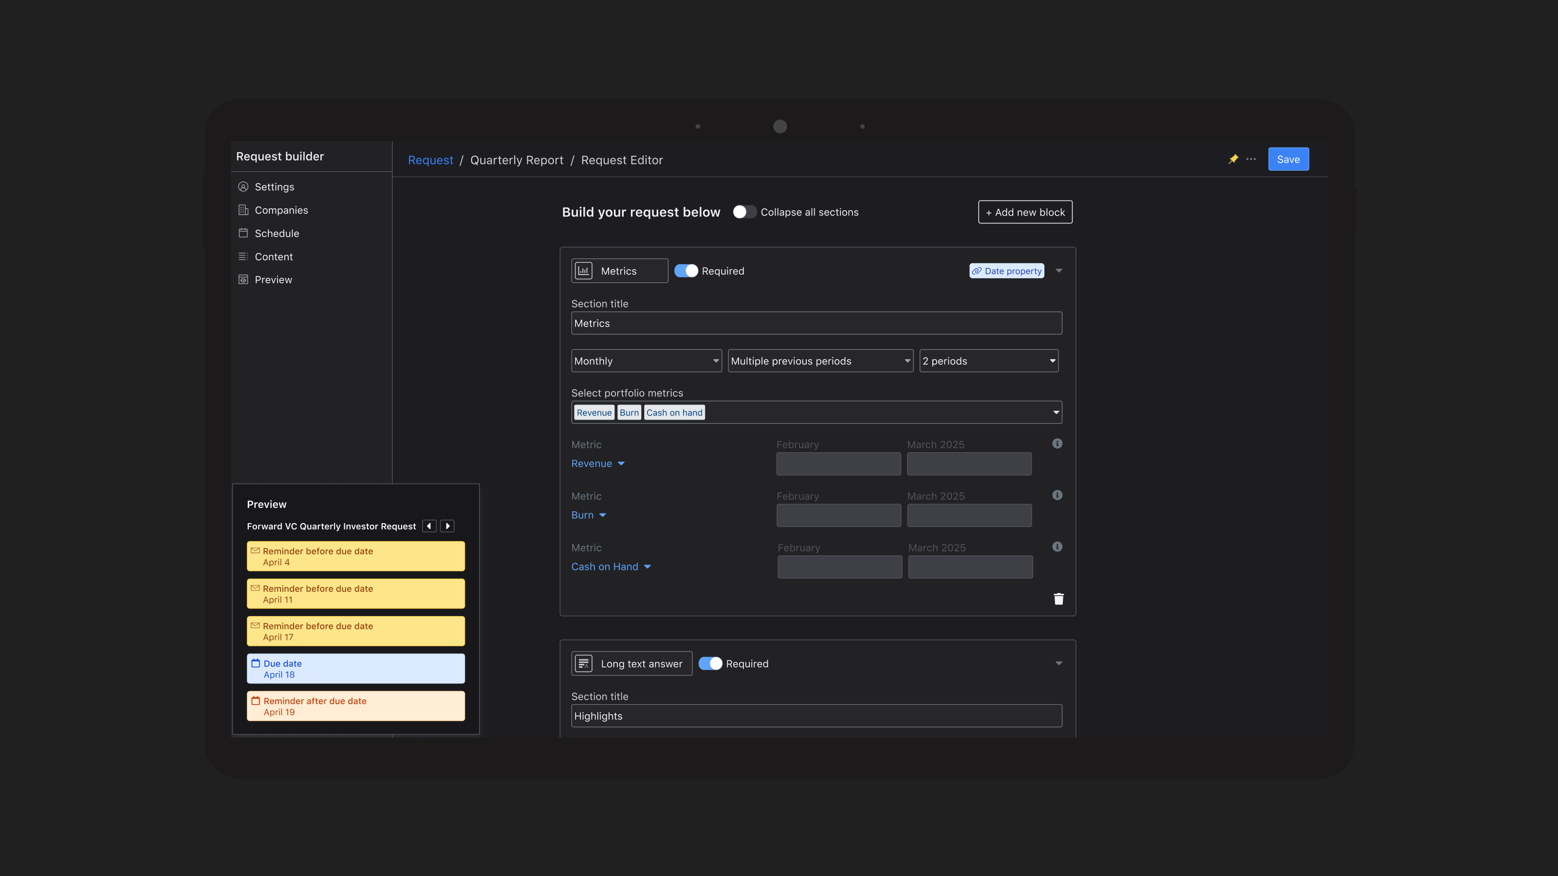Open Schedule in the sidebar
The image size is (1558, 876).
277,234
